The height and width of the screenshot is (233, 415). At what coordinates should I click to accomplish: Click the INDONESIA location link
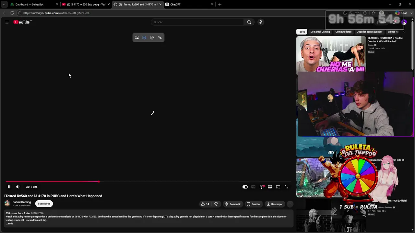coord(37,213)
